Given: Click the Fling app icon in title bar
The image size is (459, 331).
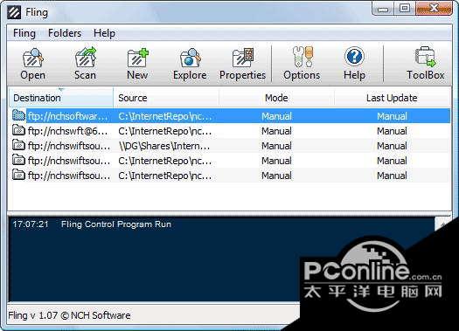Looking at the screenshot, I should (14, 12).
